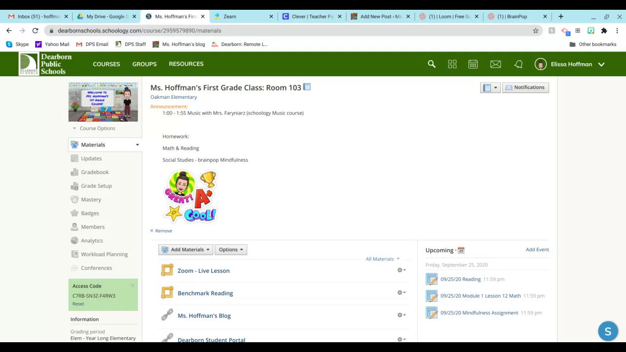
Task: Expand the Materials sidebar arrow
Action: click(137, 145)
